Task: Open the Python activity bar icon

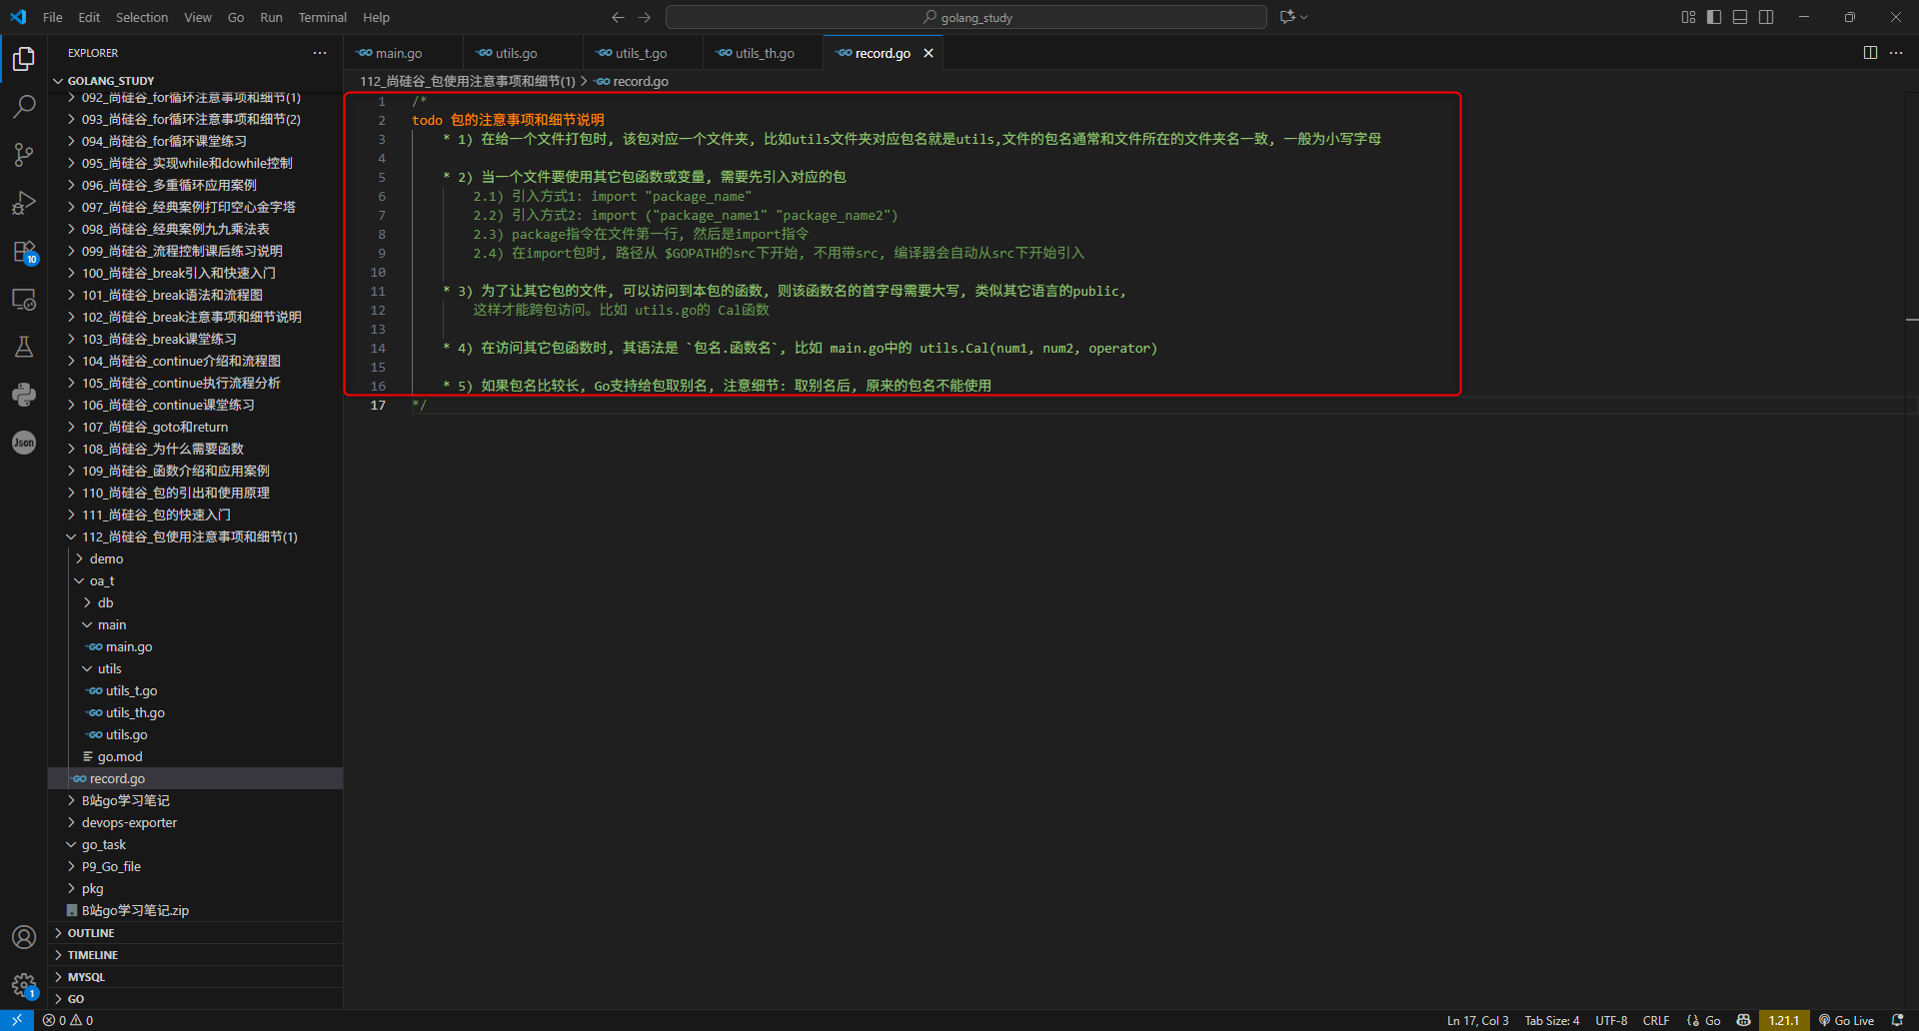Action: pyautogui.click(x=24, y=395)
